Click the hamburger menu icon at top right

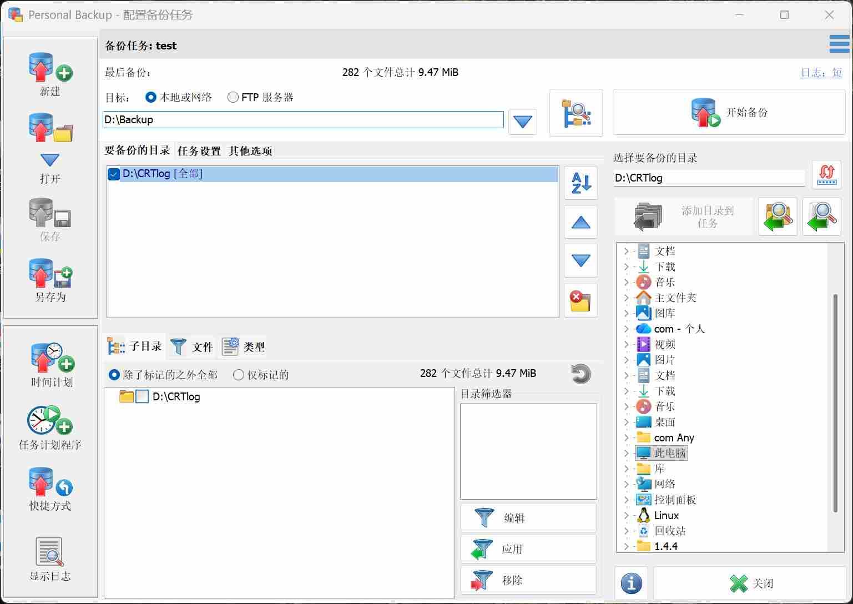[x=839, y=44]
